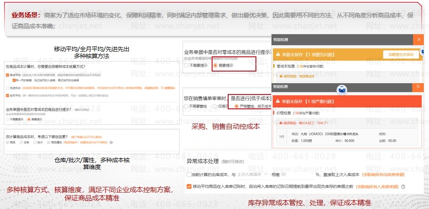Screen dimensions: 429x209
Task: Select 不需要提示 radio in right panel
Action: click(x=186, y=65)
